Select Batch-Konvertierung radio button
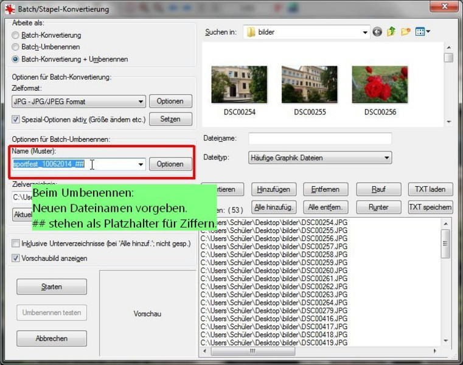The image size is (463, 365). pyautogui.click(x=16, y=35)
